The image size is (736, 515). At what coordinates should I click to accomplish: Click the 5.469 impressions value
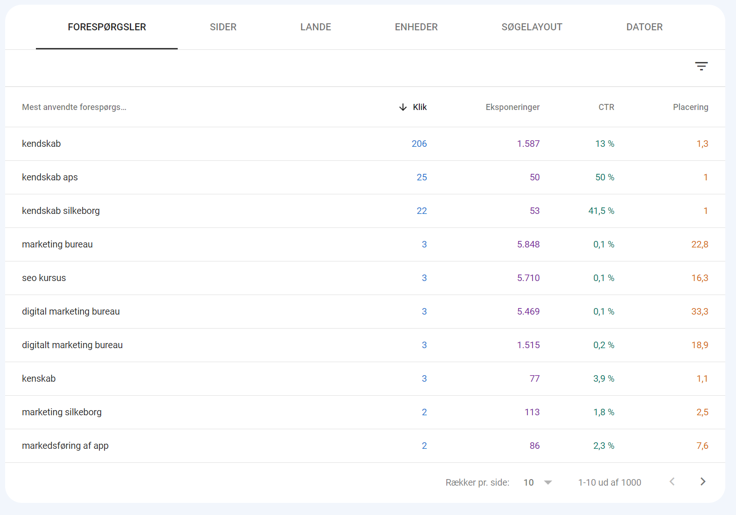point(528,312)
